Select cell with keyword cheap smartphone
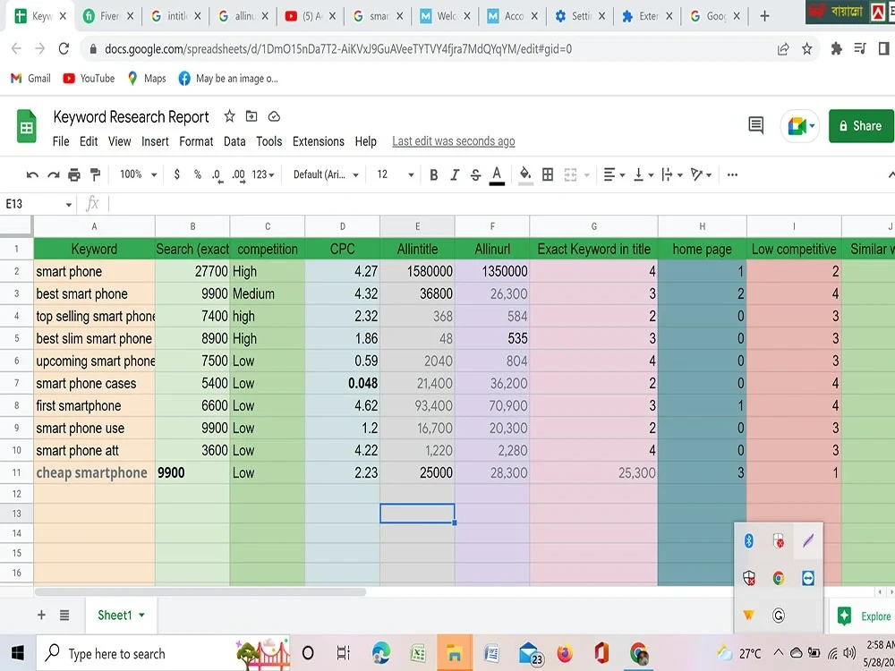The height and width of the screenshot is (671, 895). coord(94,473)
